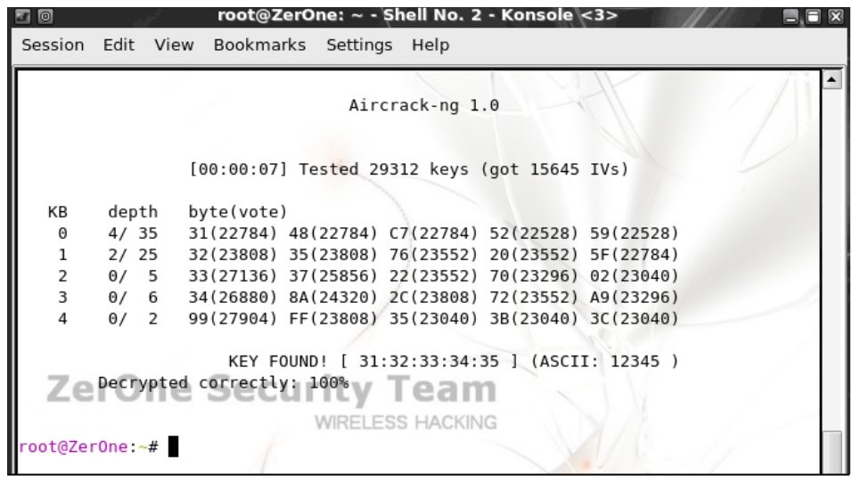This screenshot has width=853, height=483.
Task: Open the Bookmarks menu
Action: 259,45
